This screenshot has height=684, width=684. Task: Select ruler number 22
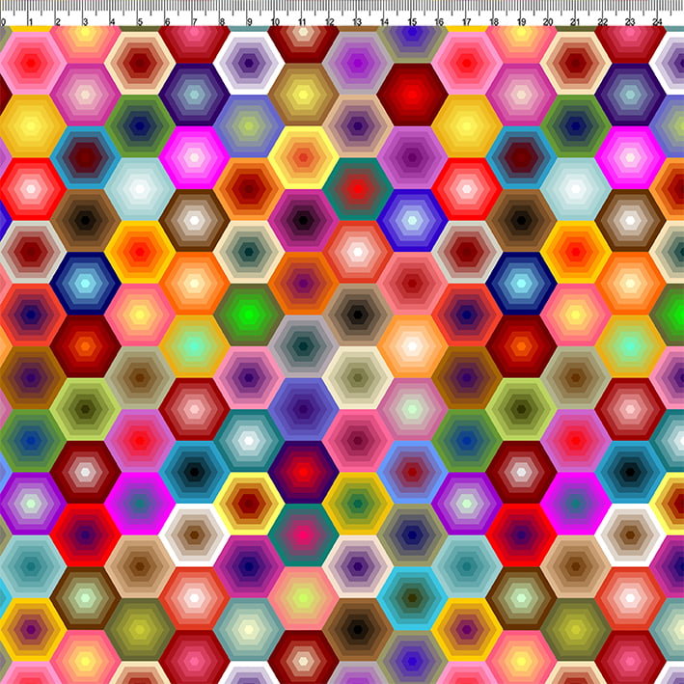pyautogui.click(x=602, y=22)
